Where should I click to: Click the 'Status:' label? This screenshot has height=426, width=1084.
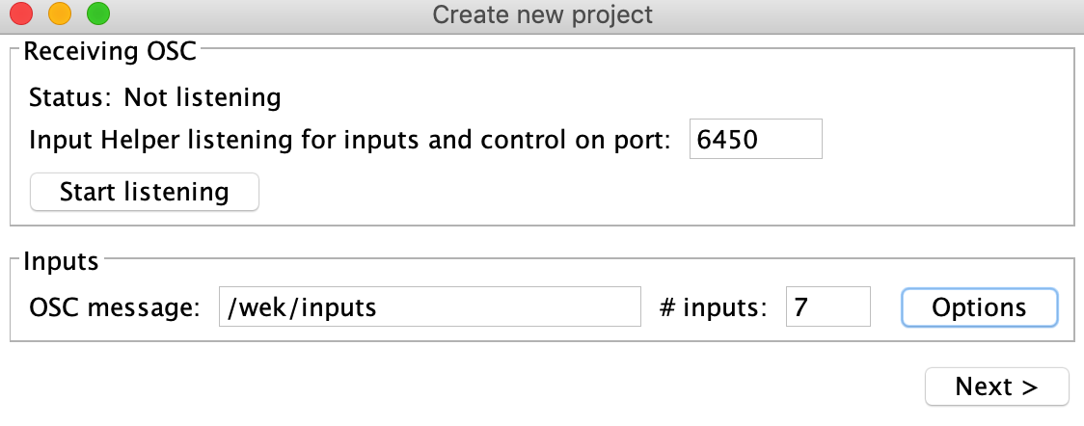[x=71, y=97]
